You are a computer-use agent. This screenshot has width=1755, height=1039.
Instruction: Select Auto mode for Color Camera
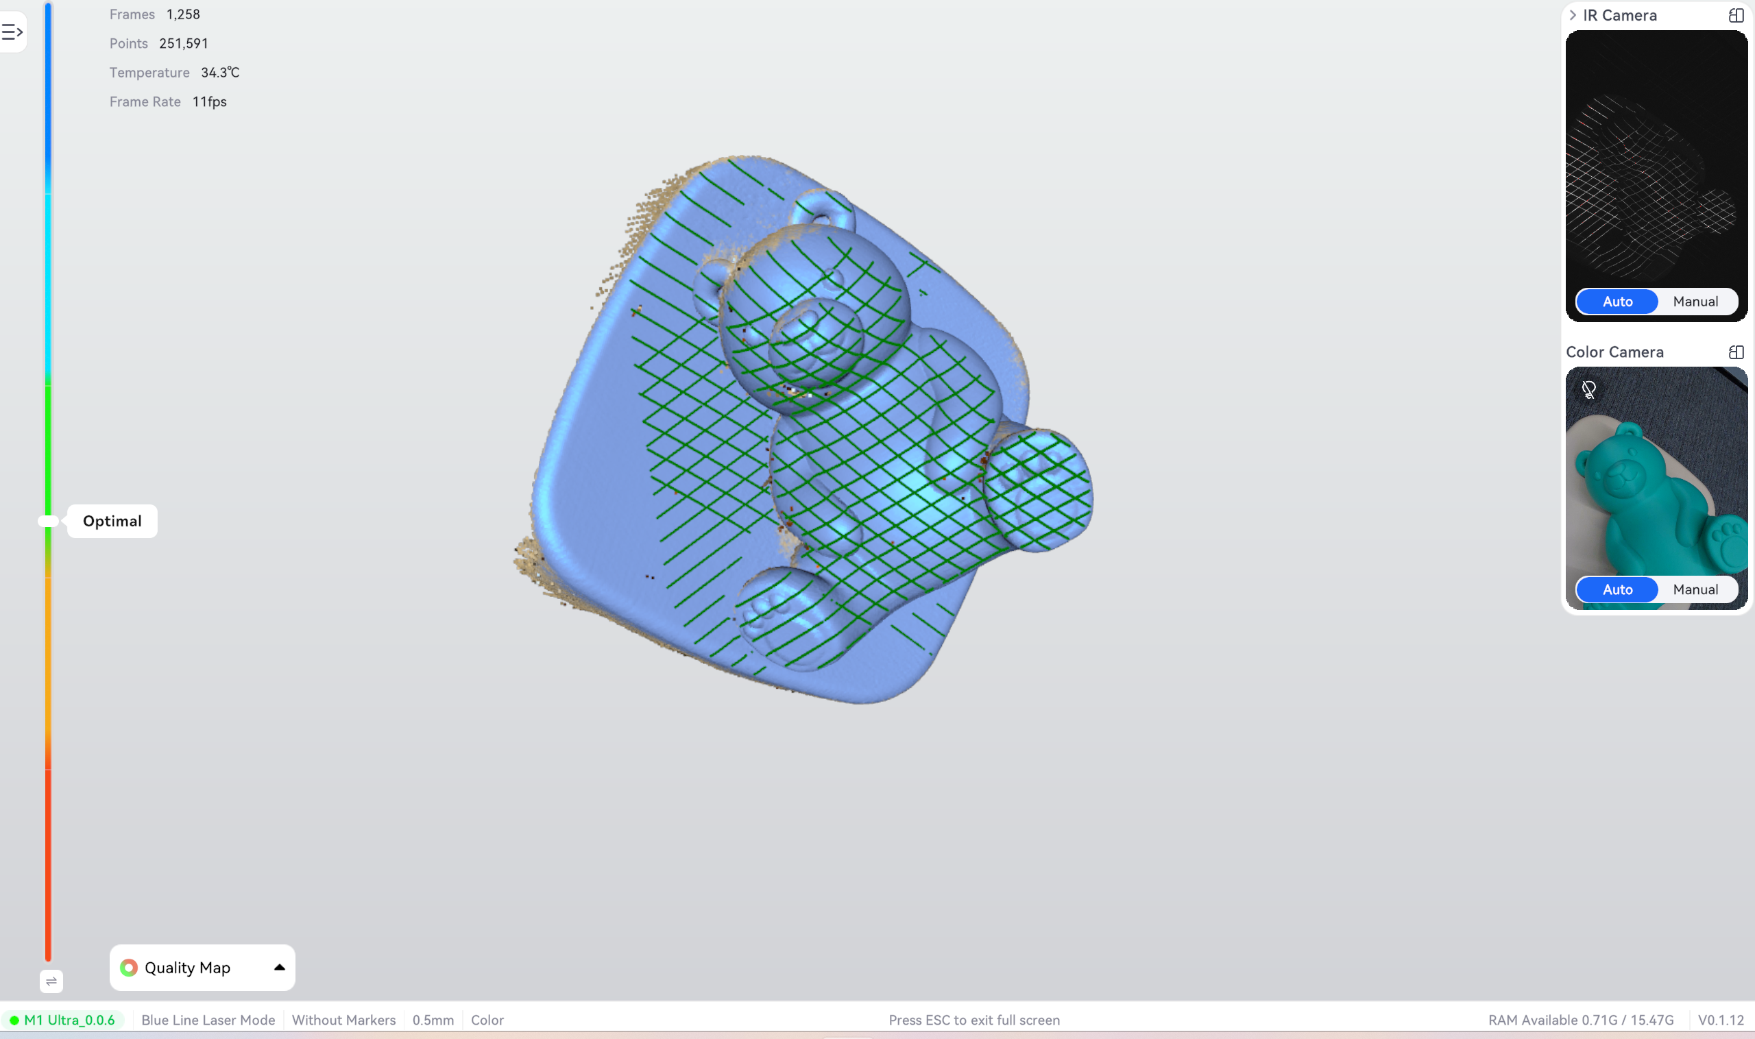click(x=1617, y=589)
